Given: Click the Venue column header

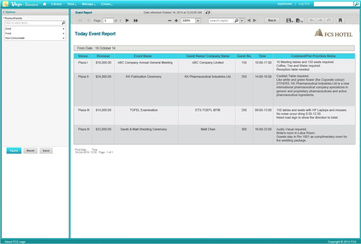Looking at the screenshot, I should click(x=83, y=56).
